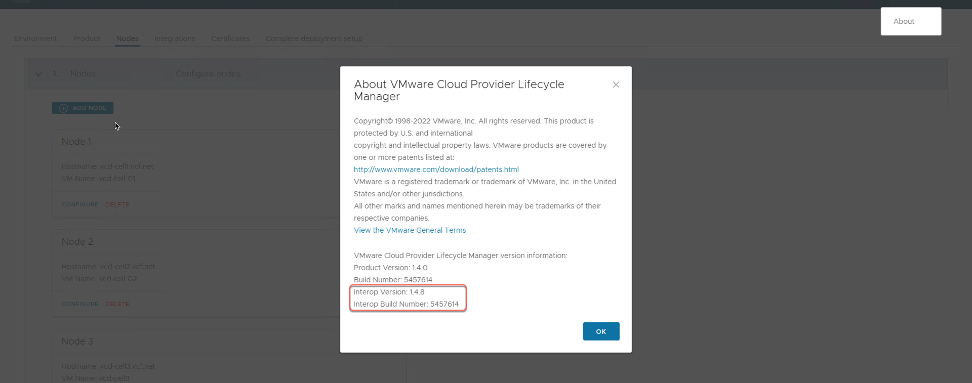Open the VMware patents URL link

[x=436, y=169]
